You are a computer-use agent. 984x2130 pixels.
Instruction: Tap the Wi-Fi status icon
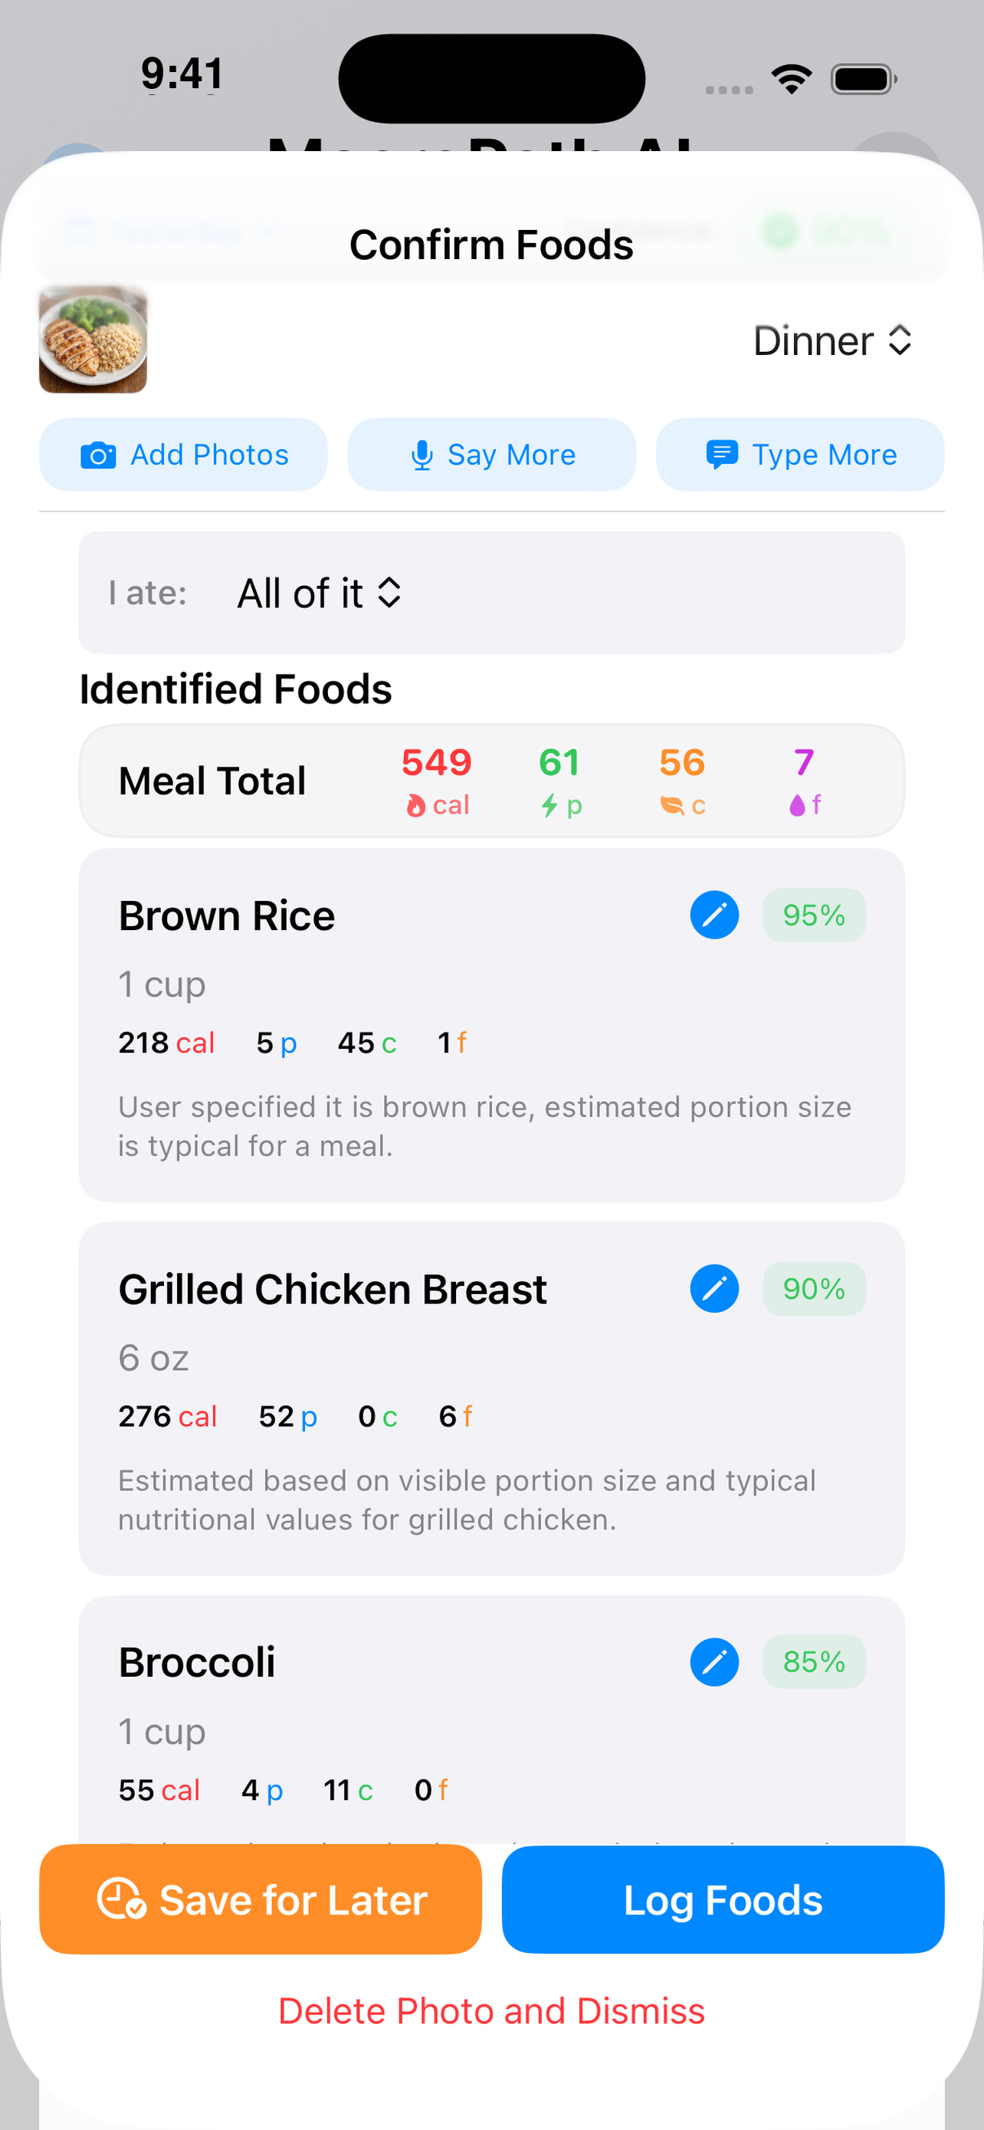tap(791, 80)
